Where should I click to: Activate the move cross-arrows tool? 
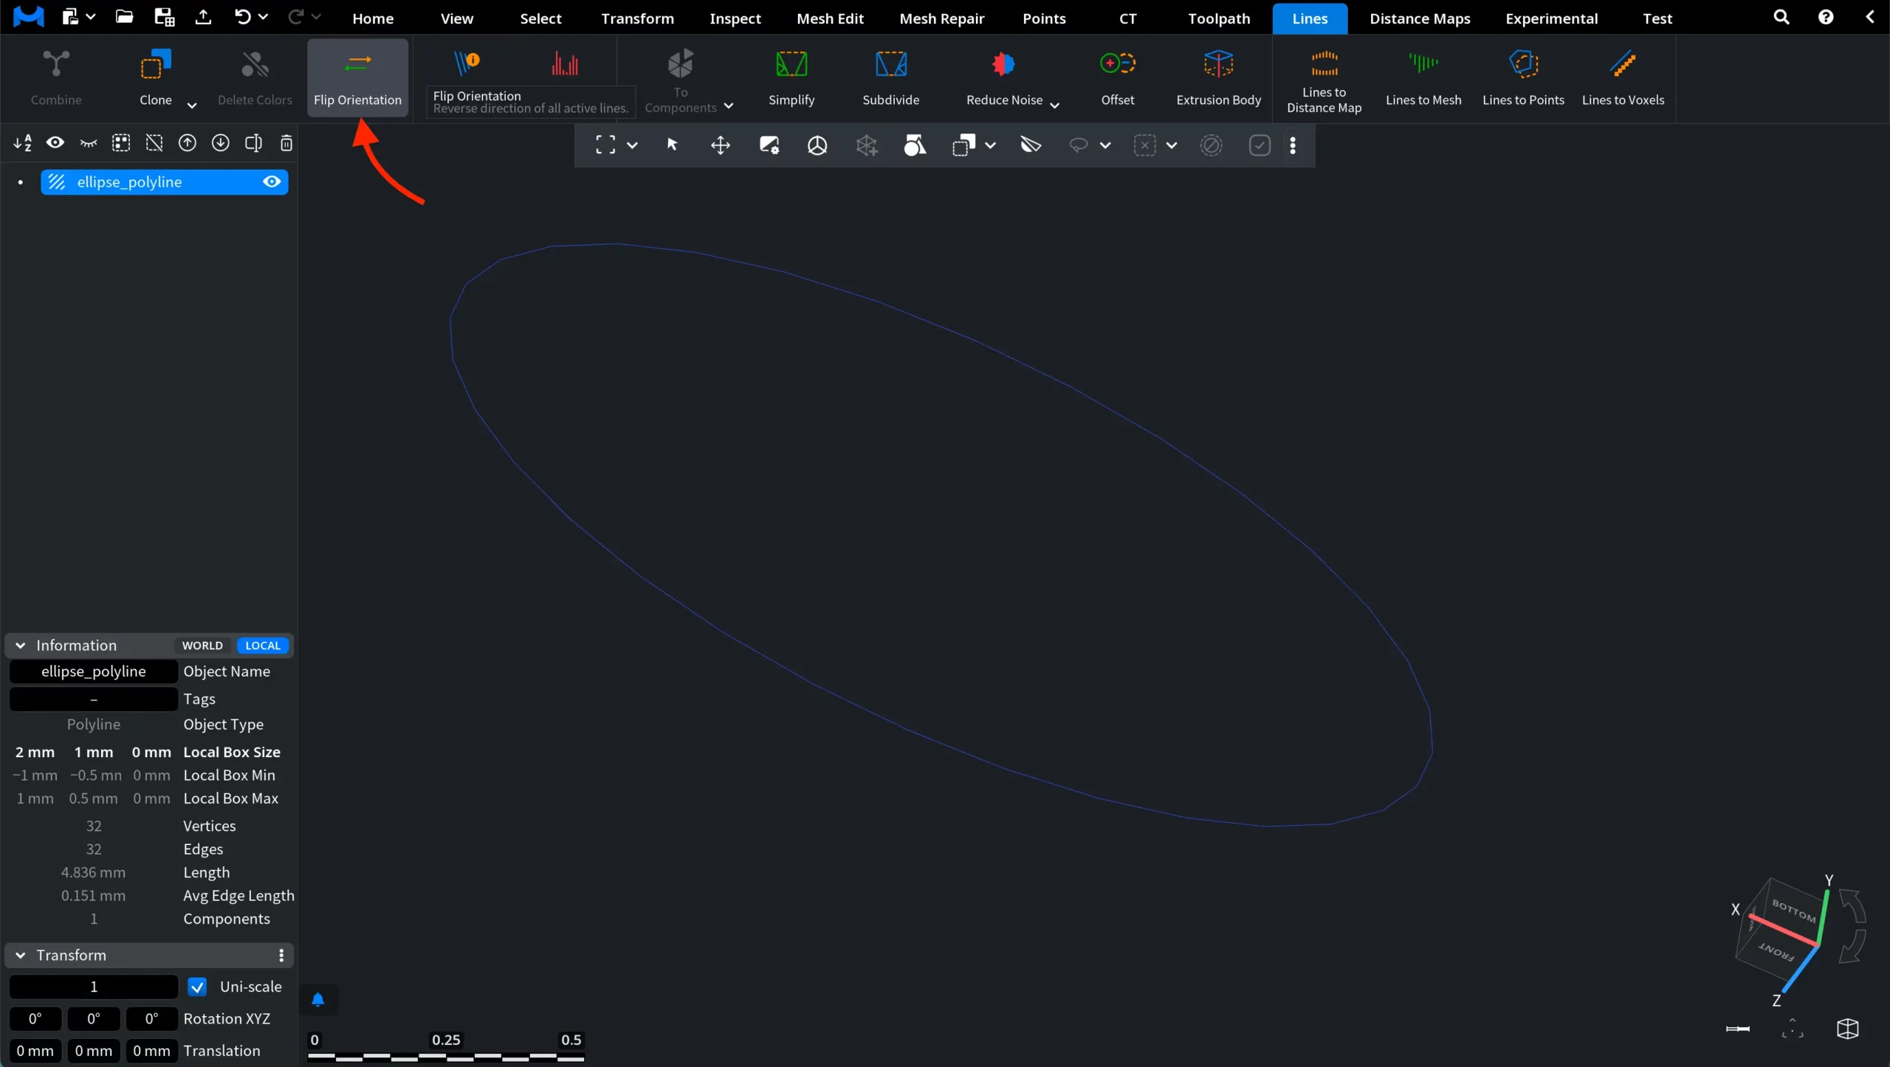click(721, 145)
